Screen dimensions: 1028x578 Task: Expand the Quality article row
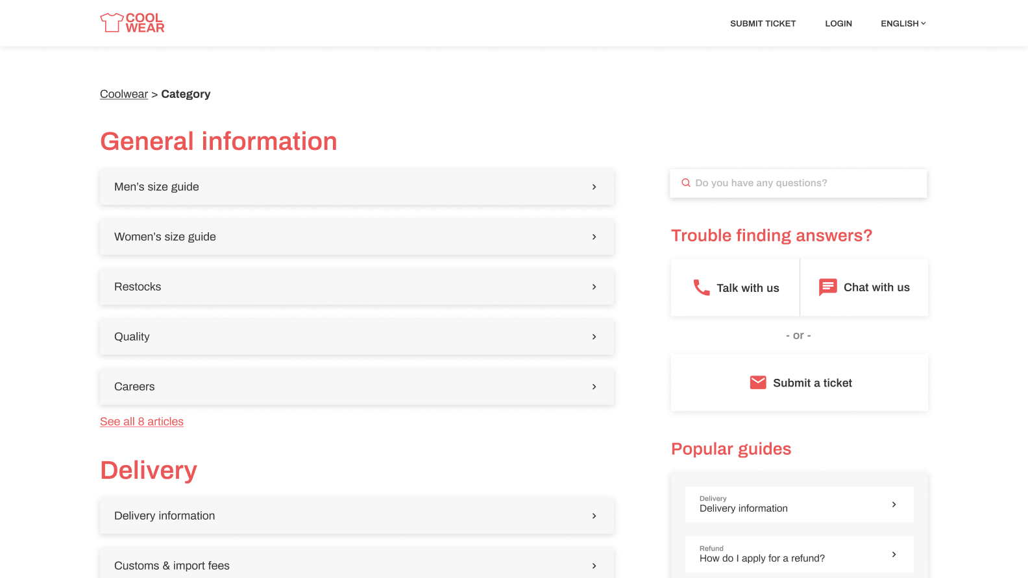tap(356, 337)
